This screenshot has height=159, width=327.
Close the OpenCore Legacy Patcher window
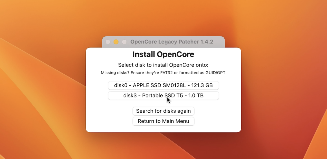[108, 42]
